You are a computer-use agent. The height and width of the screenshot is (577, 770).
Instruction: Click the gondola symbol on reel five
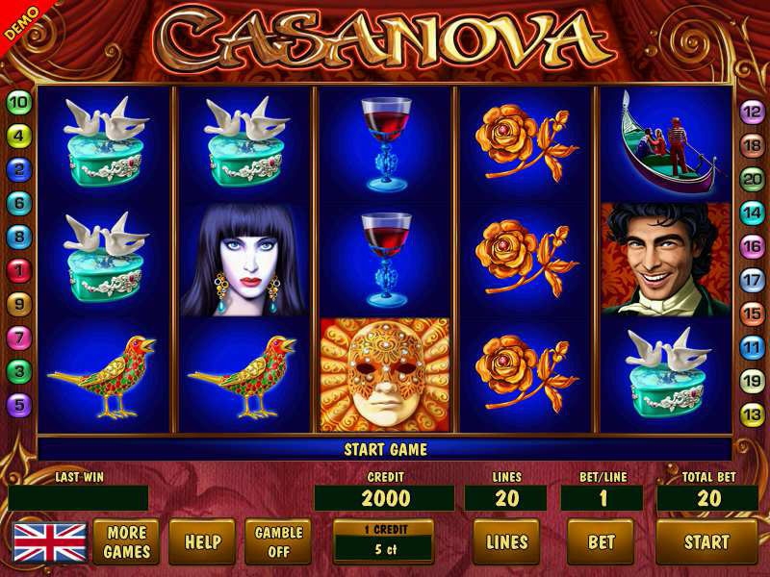666,143
